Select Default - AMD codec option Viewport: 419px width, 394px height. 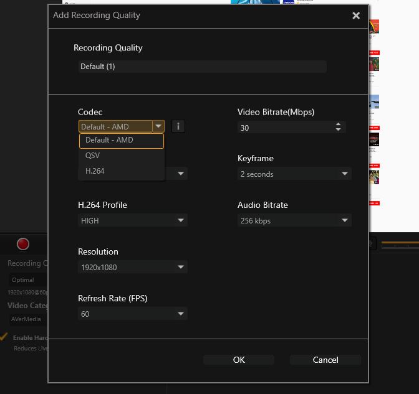122,140
